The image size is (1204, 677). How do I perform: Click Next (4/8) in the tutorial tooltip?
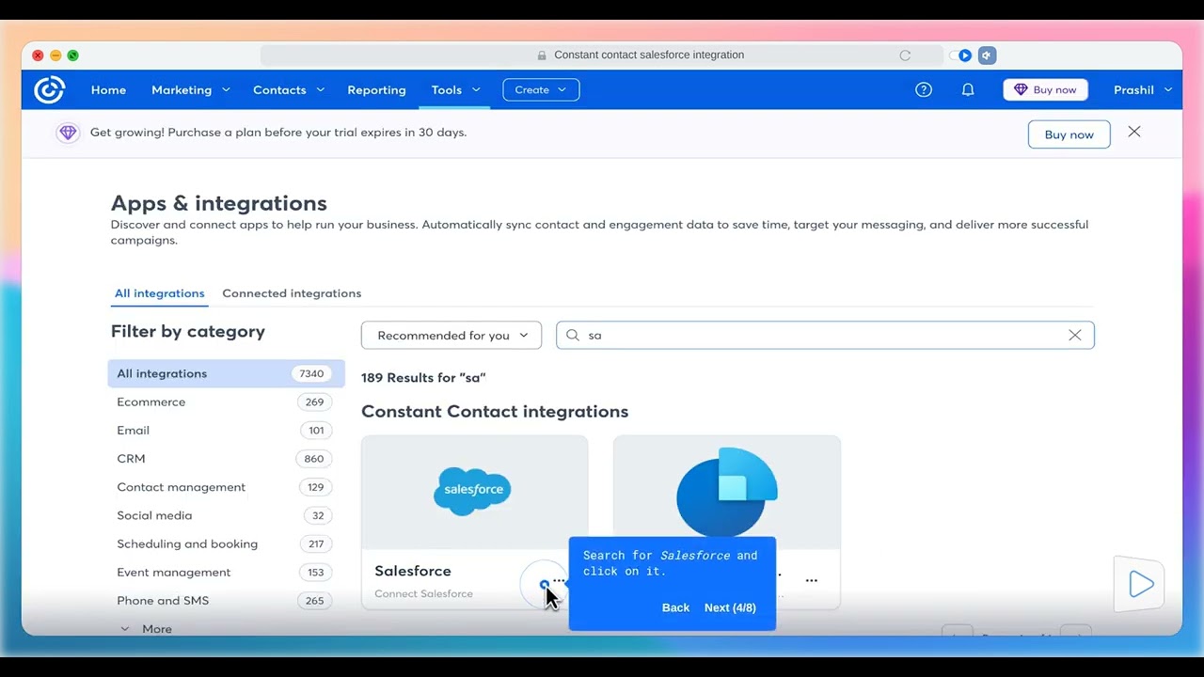pyautogui.click(x=730, y=607)
